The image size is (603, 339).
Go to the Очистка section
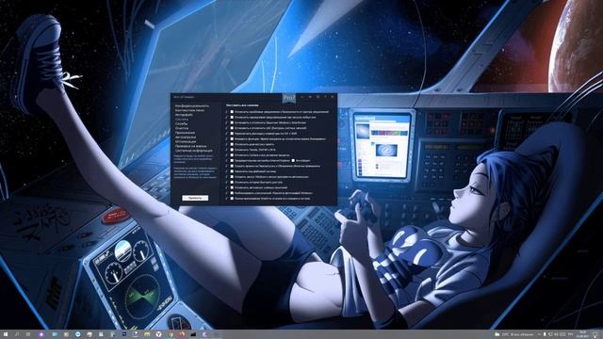click(x=182, y=128)
